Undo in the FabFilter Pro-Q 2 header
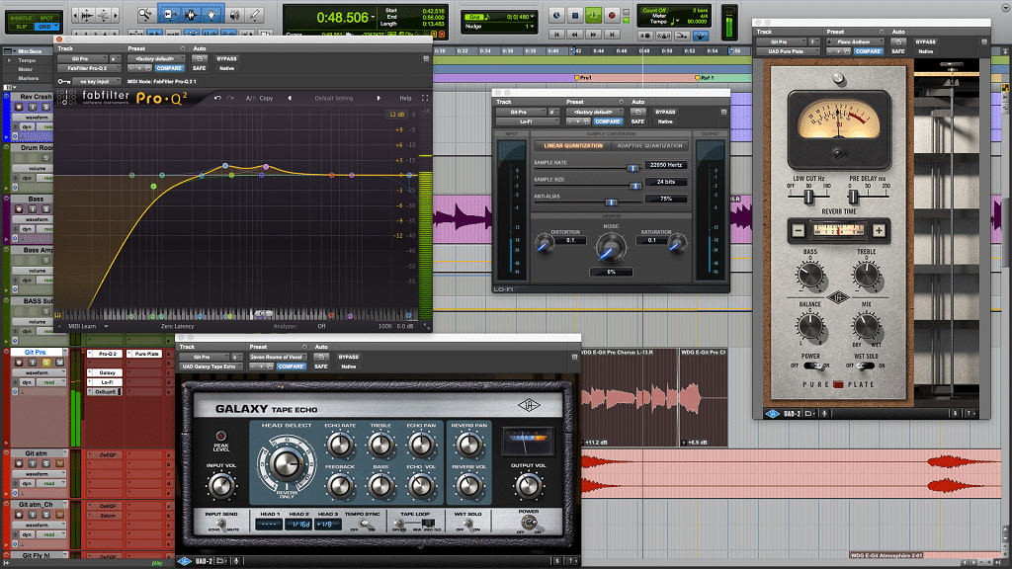Screen dimensions: 1012x569 coord(217,98)
